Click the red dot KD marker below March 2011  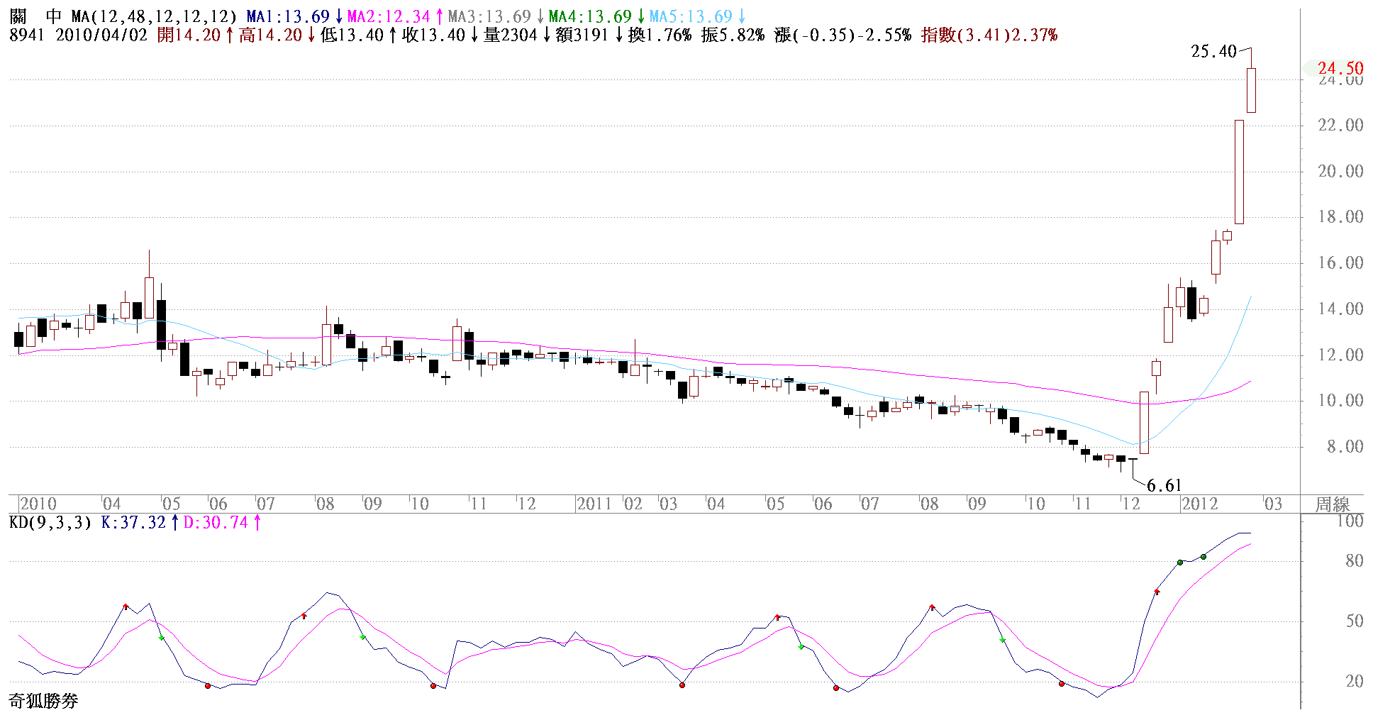pyautogui.click(x=682, y=685)
